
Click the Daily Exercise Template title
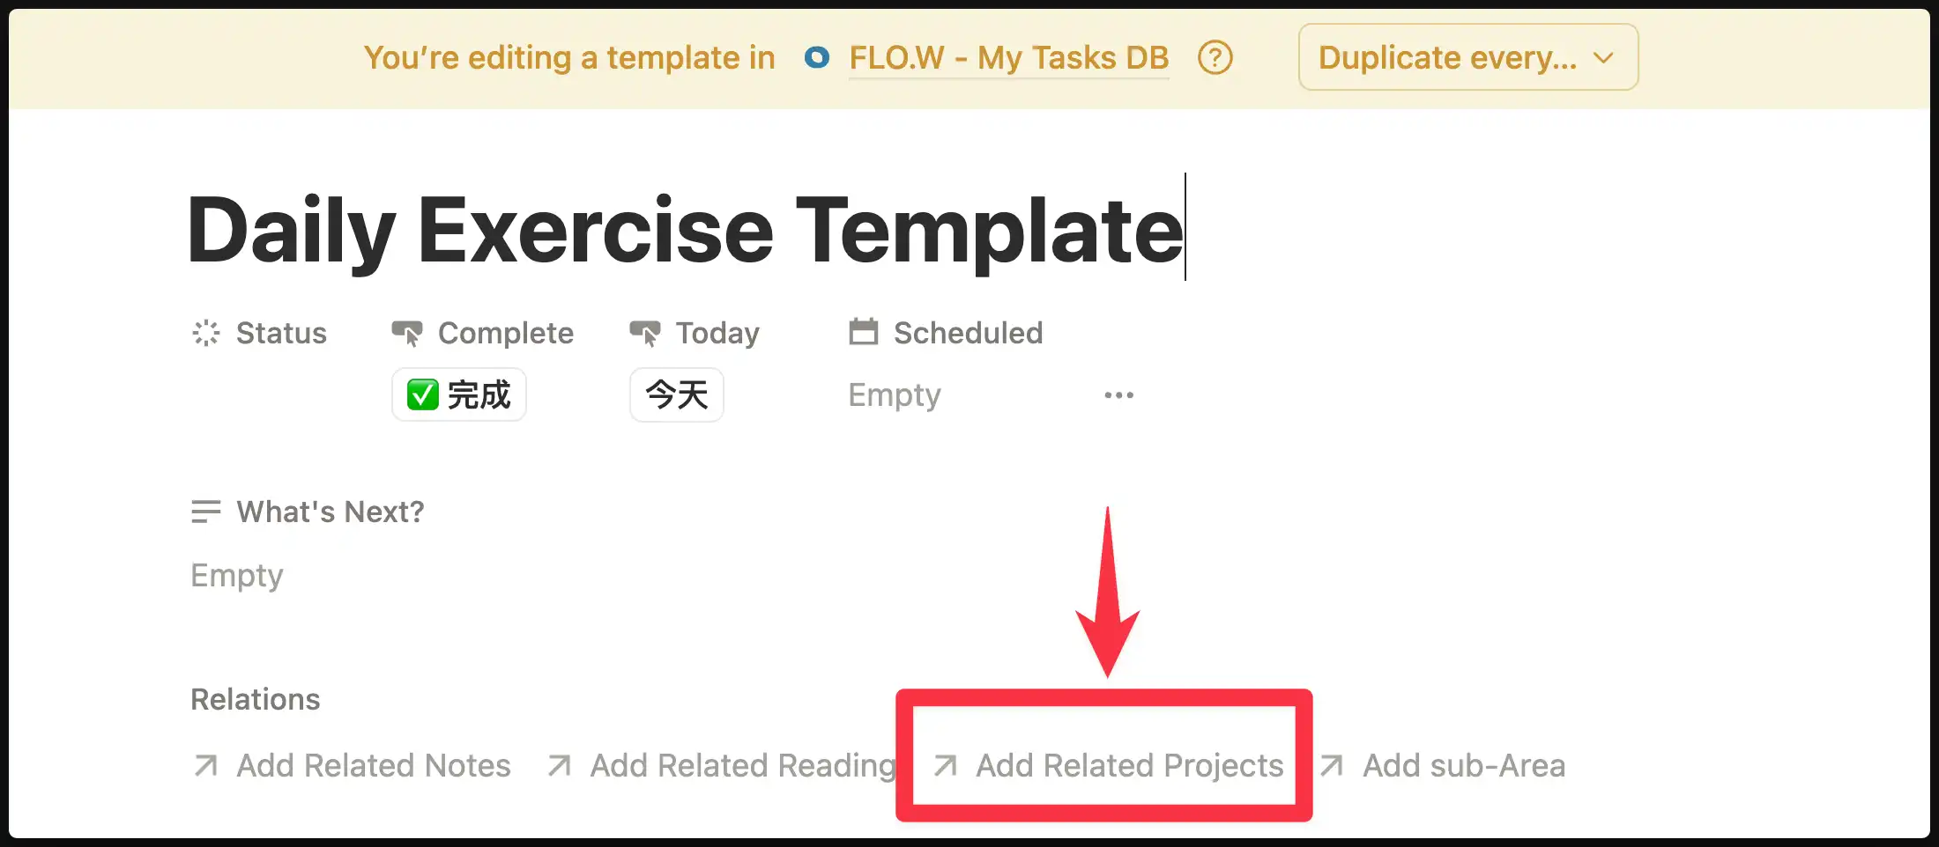pyautogui.click(x=685, y=231)
